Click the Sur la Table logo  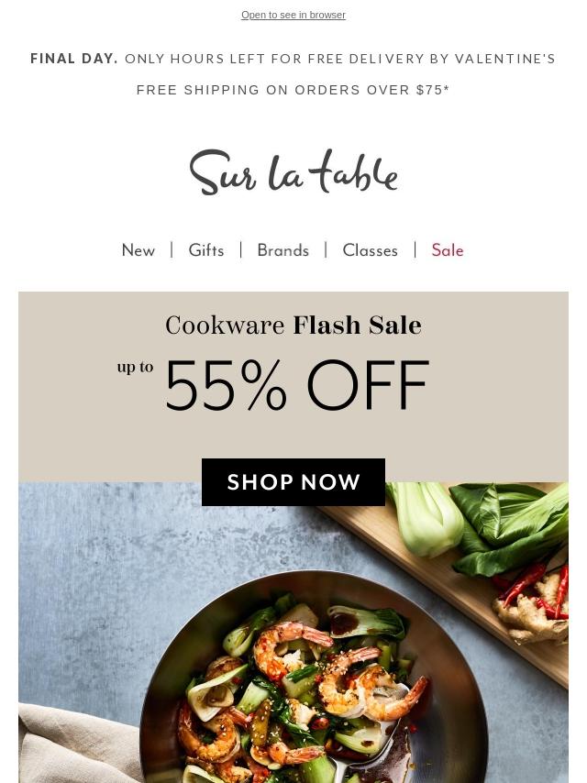tap(293, 171)
